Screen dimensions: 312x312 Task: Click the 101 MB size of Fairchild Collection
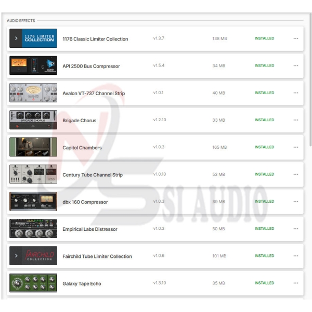click(x=219, y=256)
